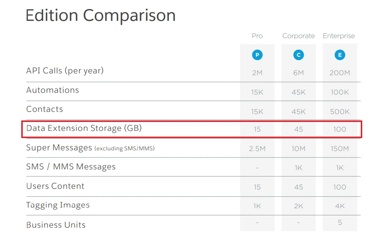This screenshot has width=381, height=242.
Task: Click the Users Content row label
Action: (x=55, y=186)
